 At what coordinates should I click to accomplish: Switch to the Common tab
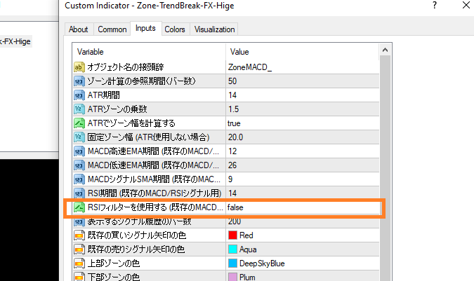tap(112, 29)
